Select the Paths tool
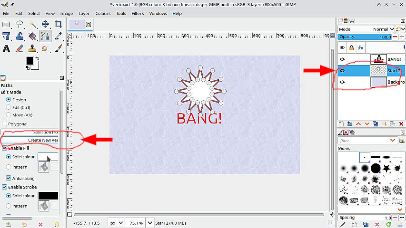This screenshot has width=406, height=228. 45,36
